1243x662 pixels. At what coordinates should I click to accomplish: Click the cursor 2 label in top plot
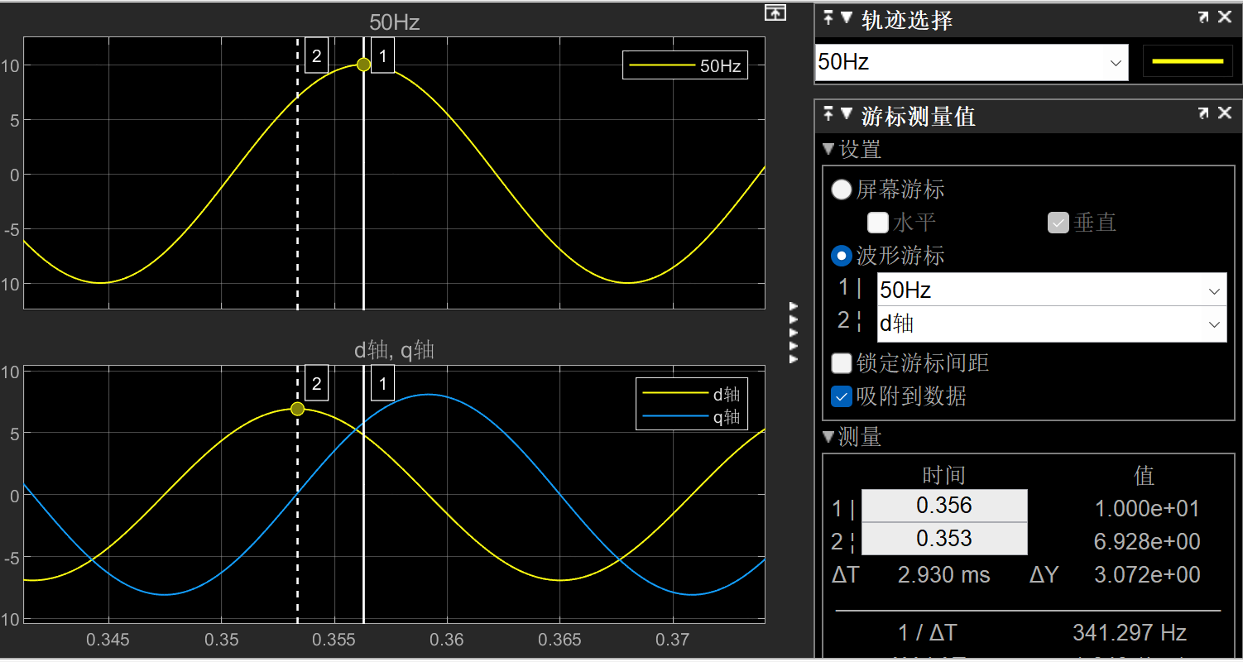tap(316, 55)
